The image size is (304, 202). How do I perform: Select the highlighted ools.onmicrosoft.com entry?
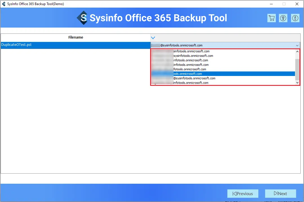click(223, 74)
